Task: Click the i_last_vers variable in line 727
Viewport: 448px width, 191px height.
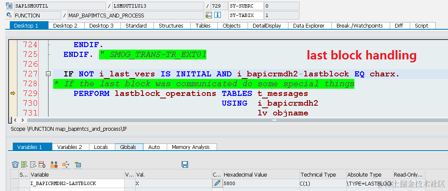Action: [x=127, y=74]
